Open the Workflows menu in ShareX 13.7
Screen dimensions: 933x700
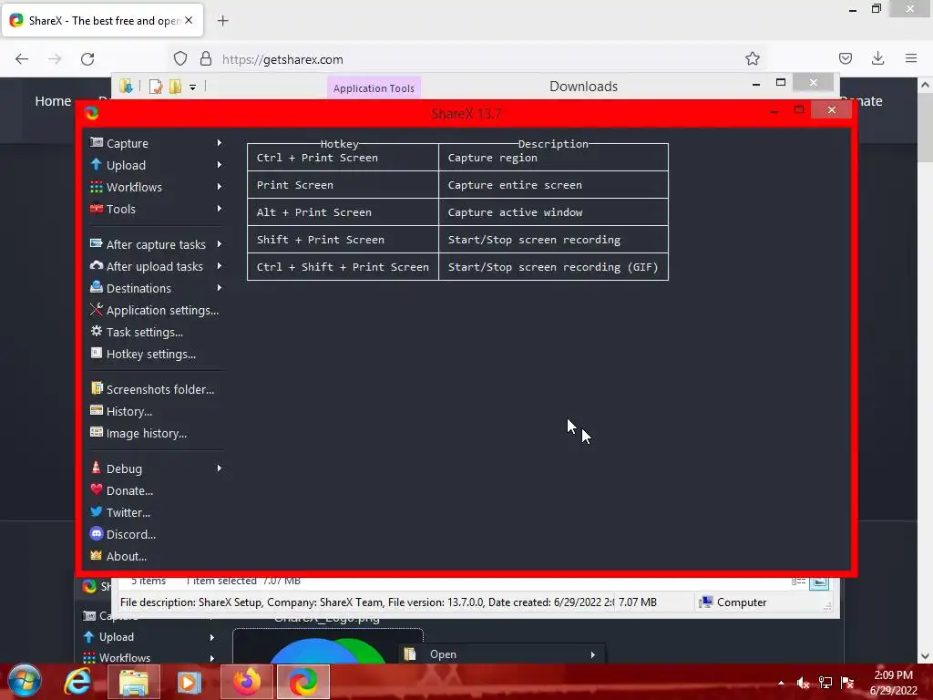click(x=156, y=188)
